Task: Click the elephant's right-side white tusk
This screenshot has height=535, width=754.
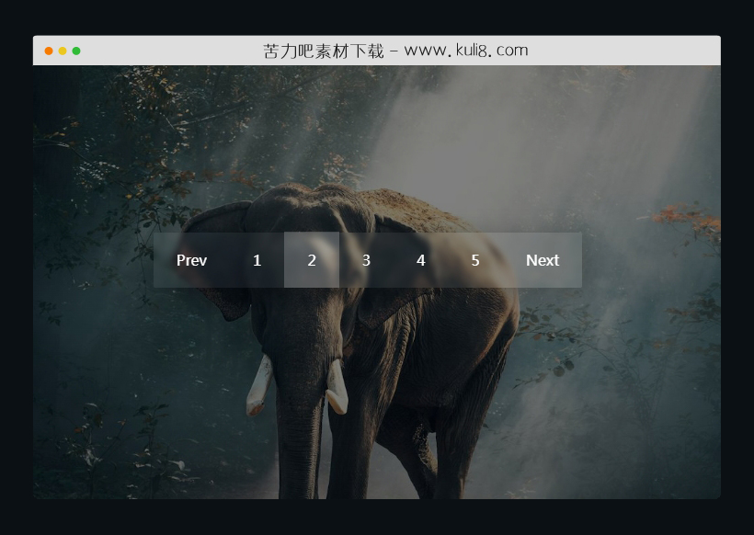Action: coord(337,386)
